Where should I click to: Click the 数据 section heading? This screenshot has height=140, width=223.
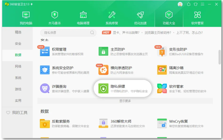(44, 111)
